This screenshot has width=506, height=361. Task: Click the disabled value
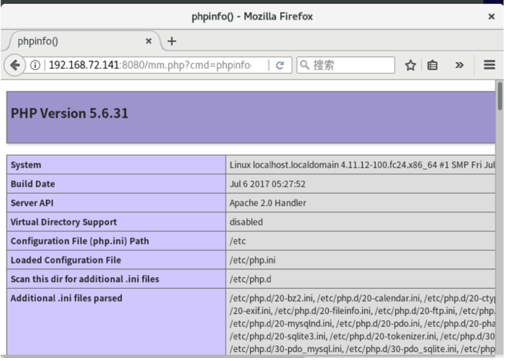(246, 222)
